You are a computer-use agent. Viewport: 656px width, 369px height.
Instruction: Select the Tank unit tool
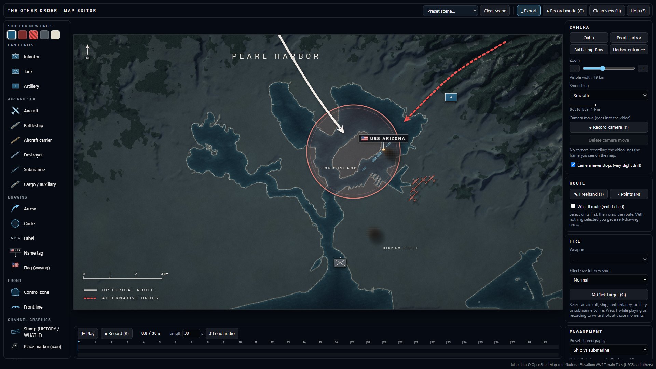coord(37,71)
